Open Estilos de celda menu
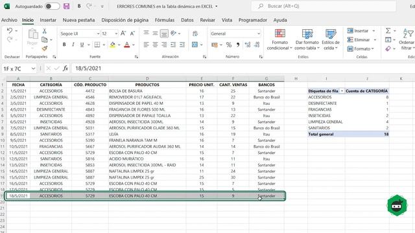Image resolution: width=415 pixels, height=233 pixels. pyautogui.click(x=331, y=39)
